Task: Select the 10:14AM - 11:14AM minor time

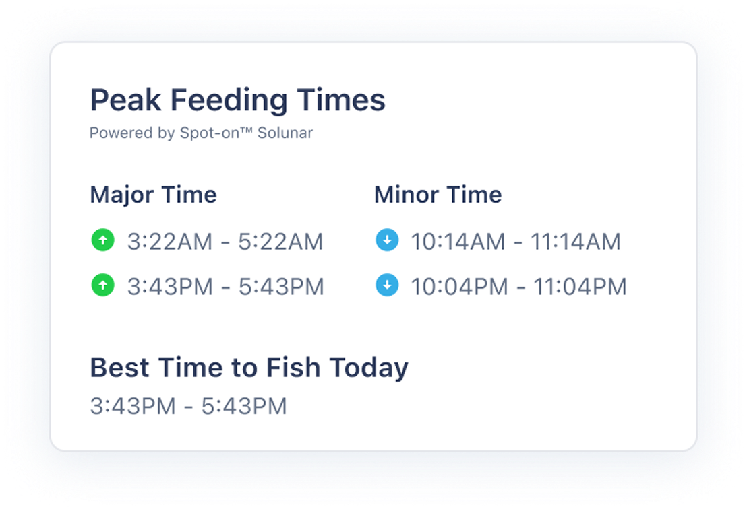Action: tap(516, 241)
